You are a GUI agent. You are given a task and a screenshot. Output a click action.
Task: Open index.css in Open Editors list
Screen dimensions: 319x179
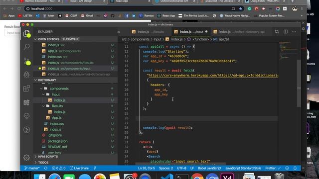[75, 57]
